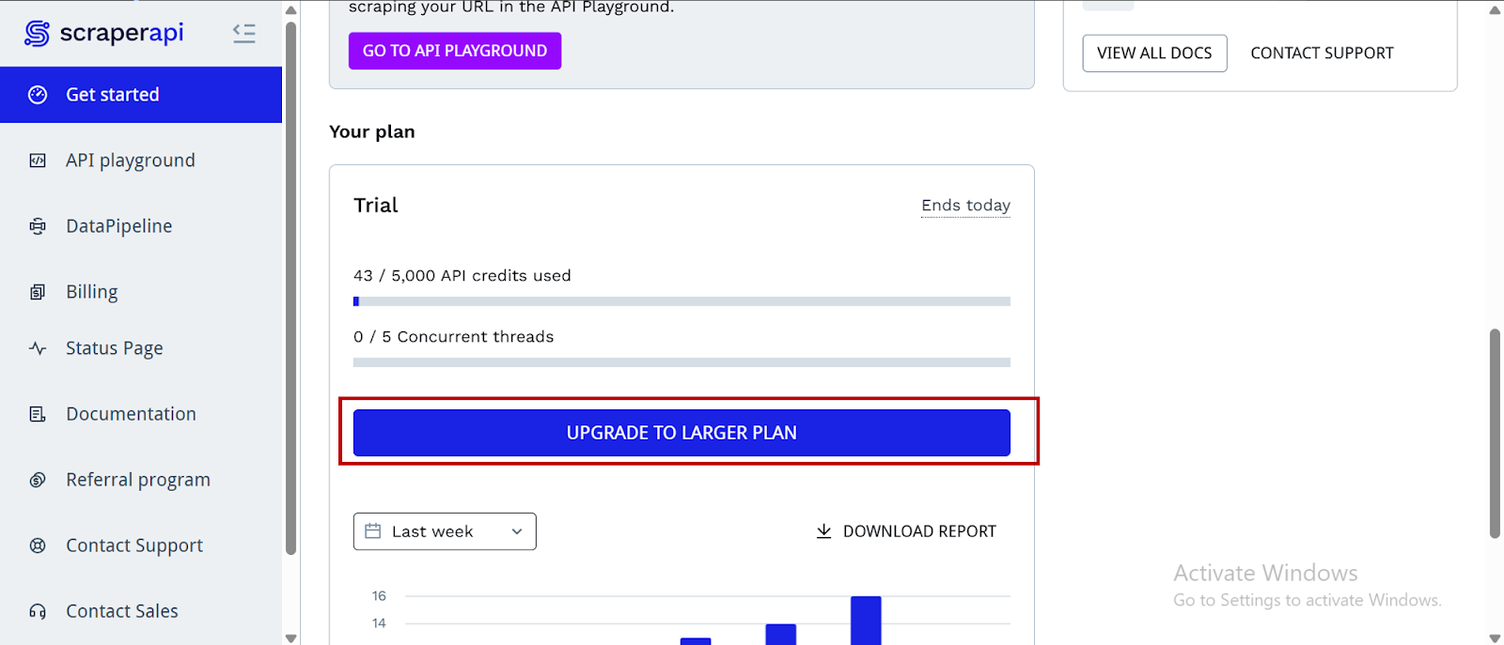The image size is (1504, 645).
Task: Click the sidebar scroll-down arrow
Action: (x=290, y=637)
